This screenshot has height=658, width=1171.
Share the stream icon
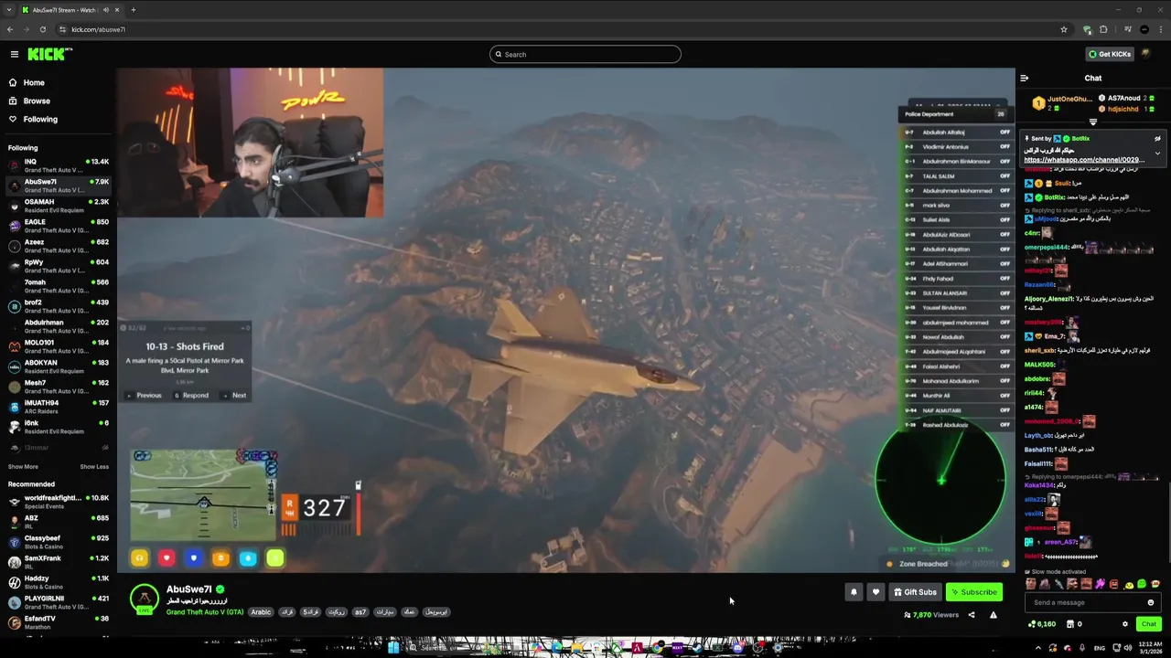tap(972, 615)
